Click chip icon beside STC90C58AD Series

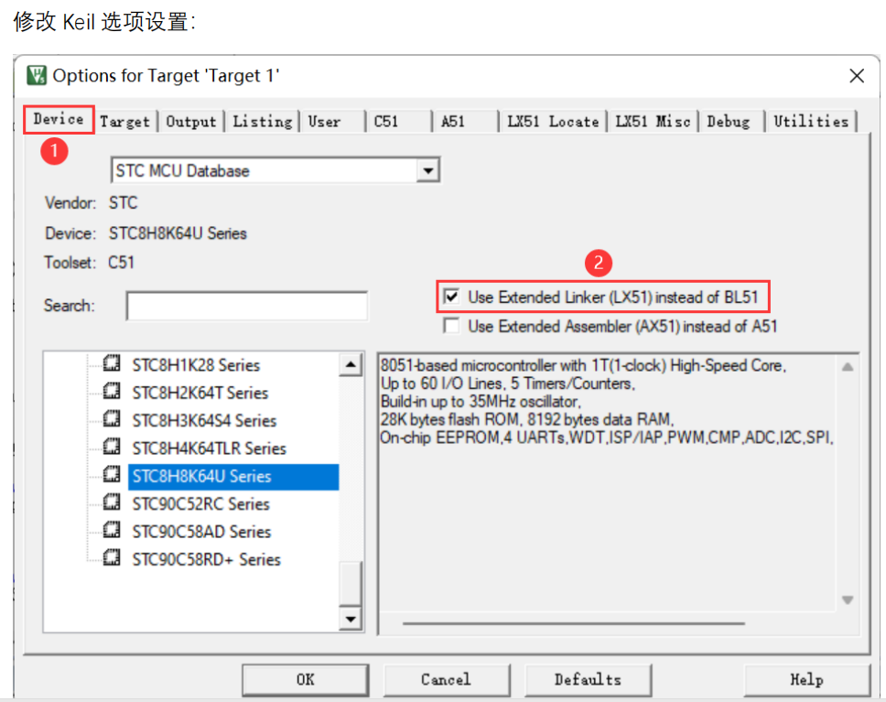(112, 530)
